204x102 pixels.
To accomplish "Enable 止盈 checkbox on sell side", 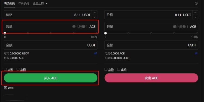I will click(x=106, y=69).
